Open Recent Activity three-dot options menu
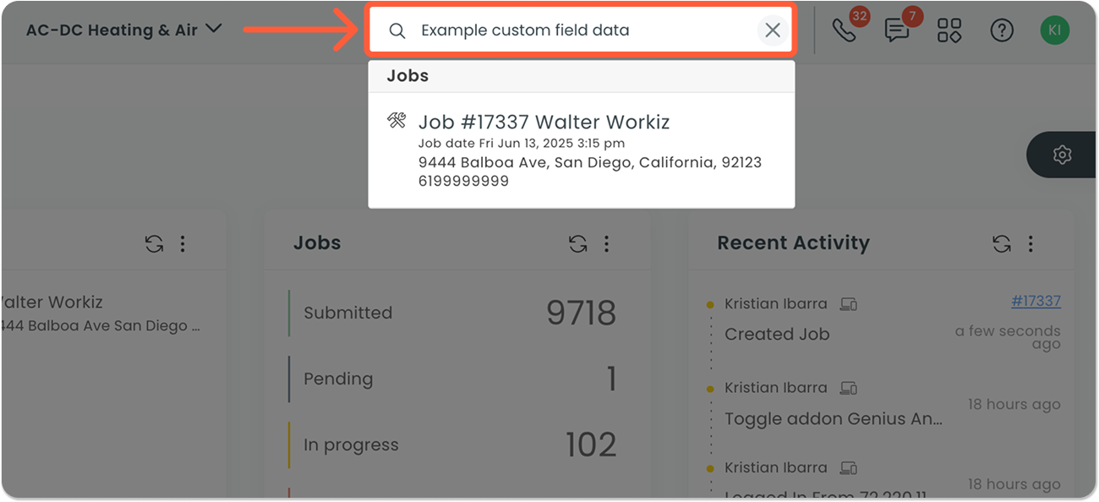 [1030, 243]
